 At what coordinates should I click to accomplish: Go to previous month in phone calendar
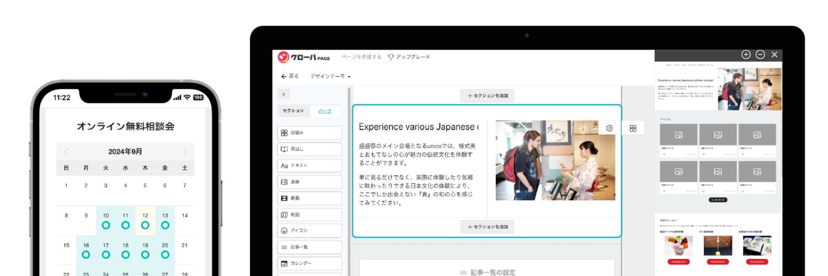(66, 152)
